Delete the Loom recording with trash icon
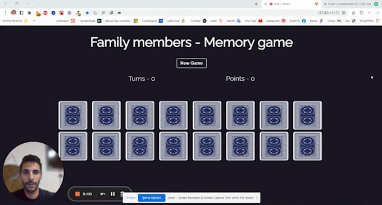The image size is (382, 205). tap(122, 194)
